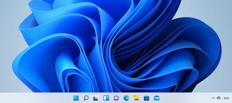Launch Microsoft Teams Chat
The width and height of the screenshot is (232, 103).
(116, 98)
